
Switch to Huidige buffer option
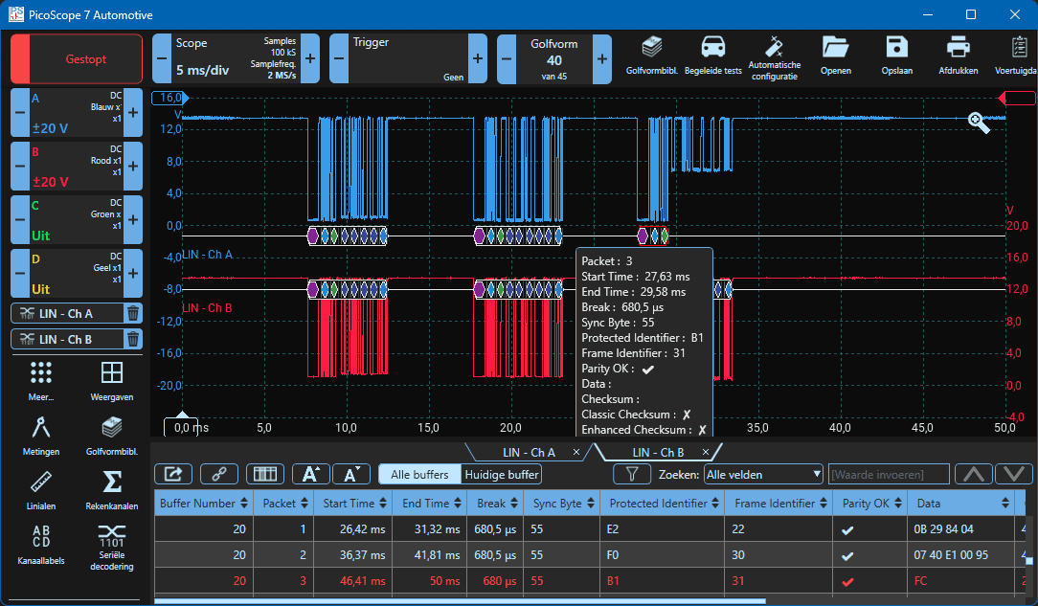pos(502,474)
